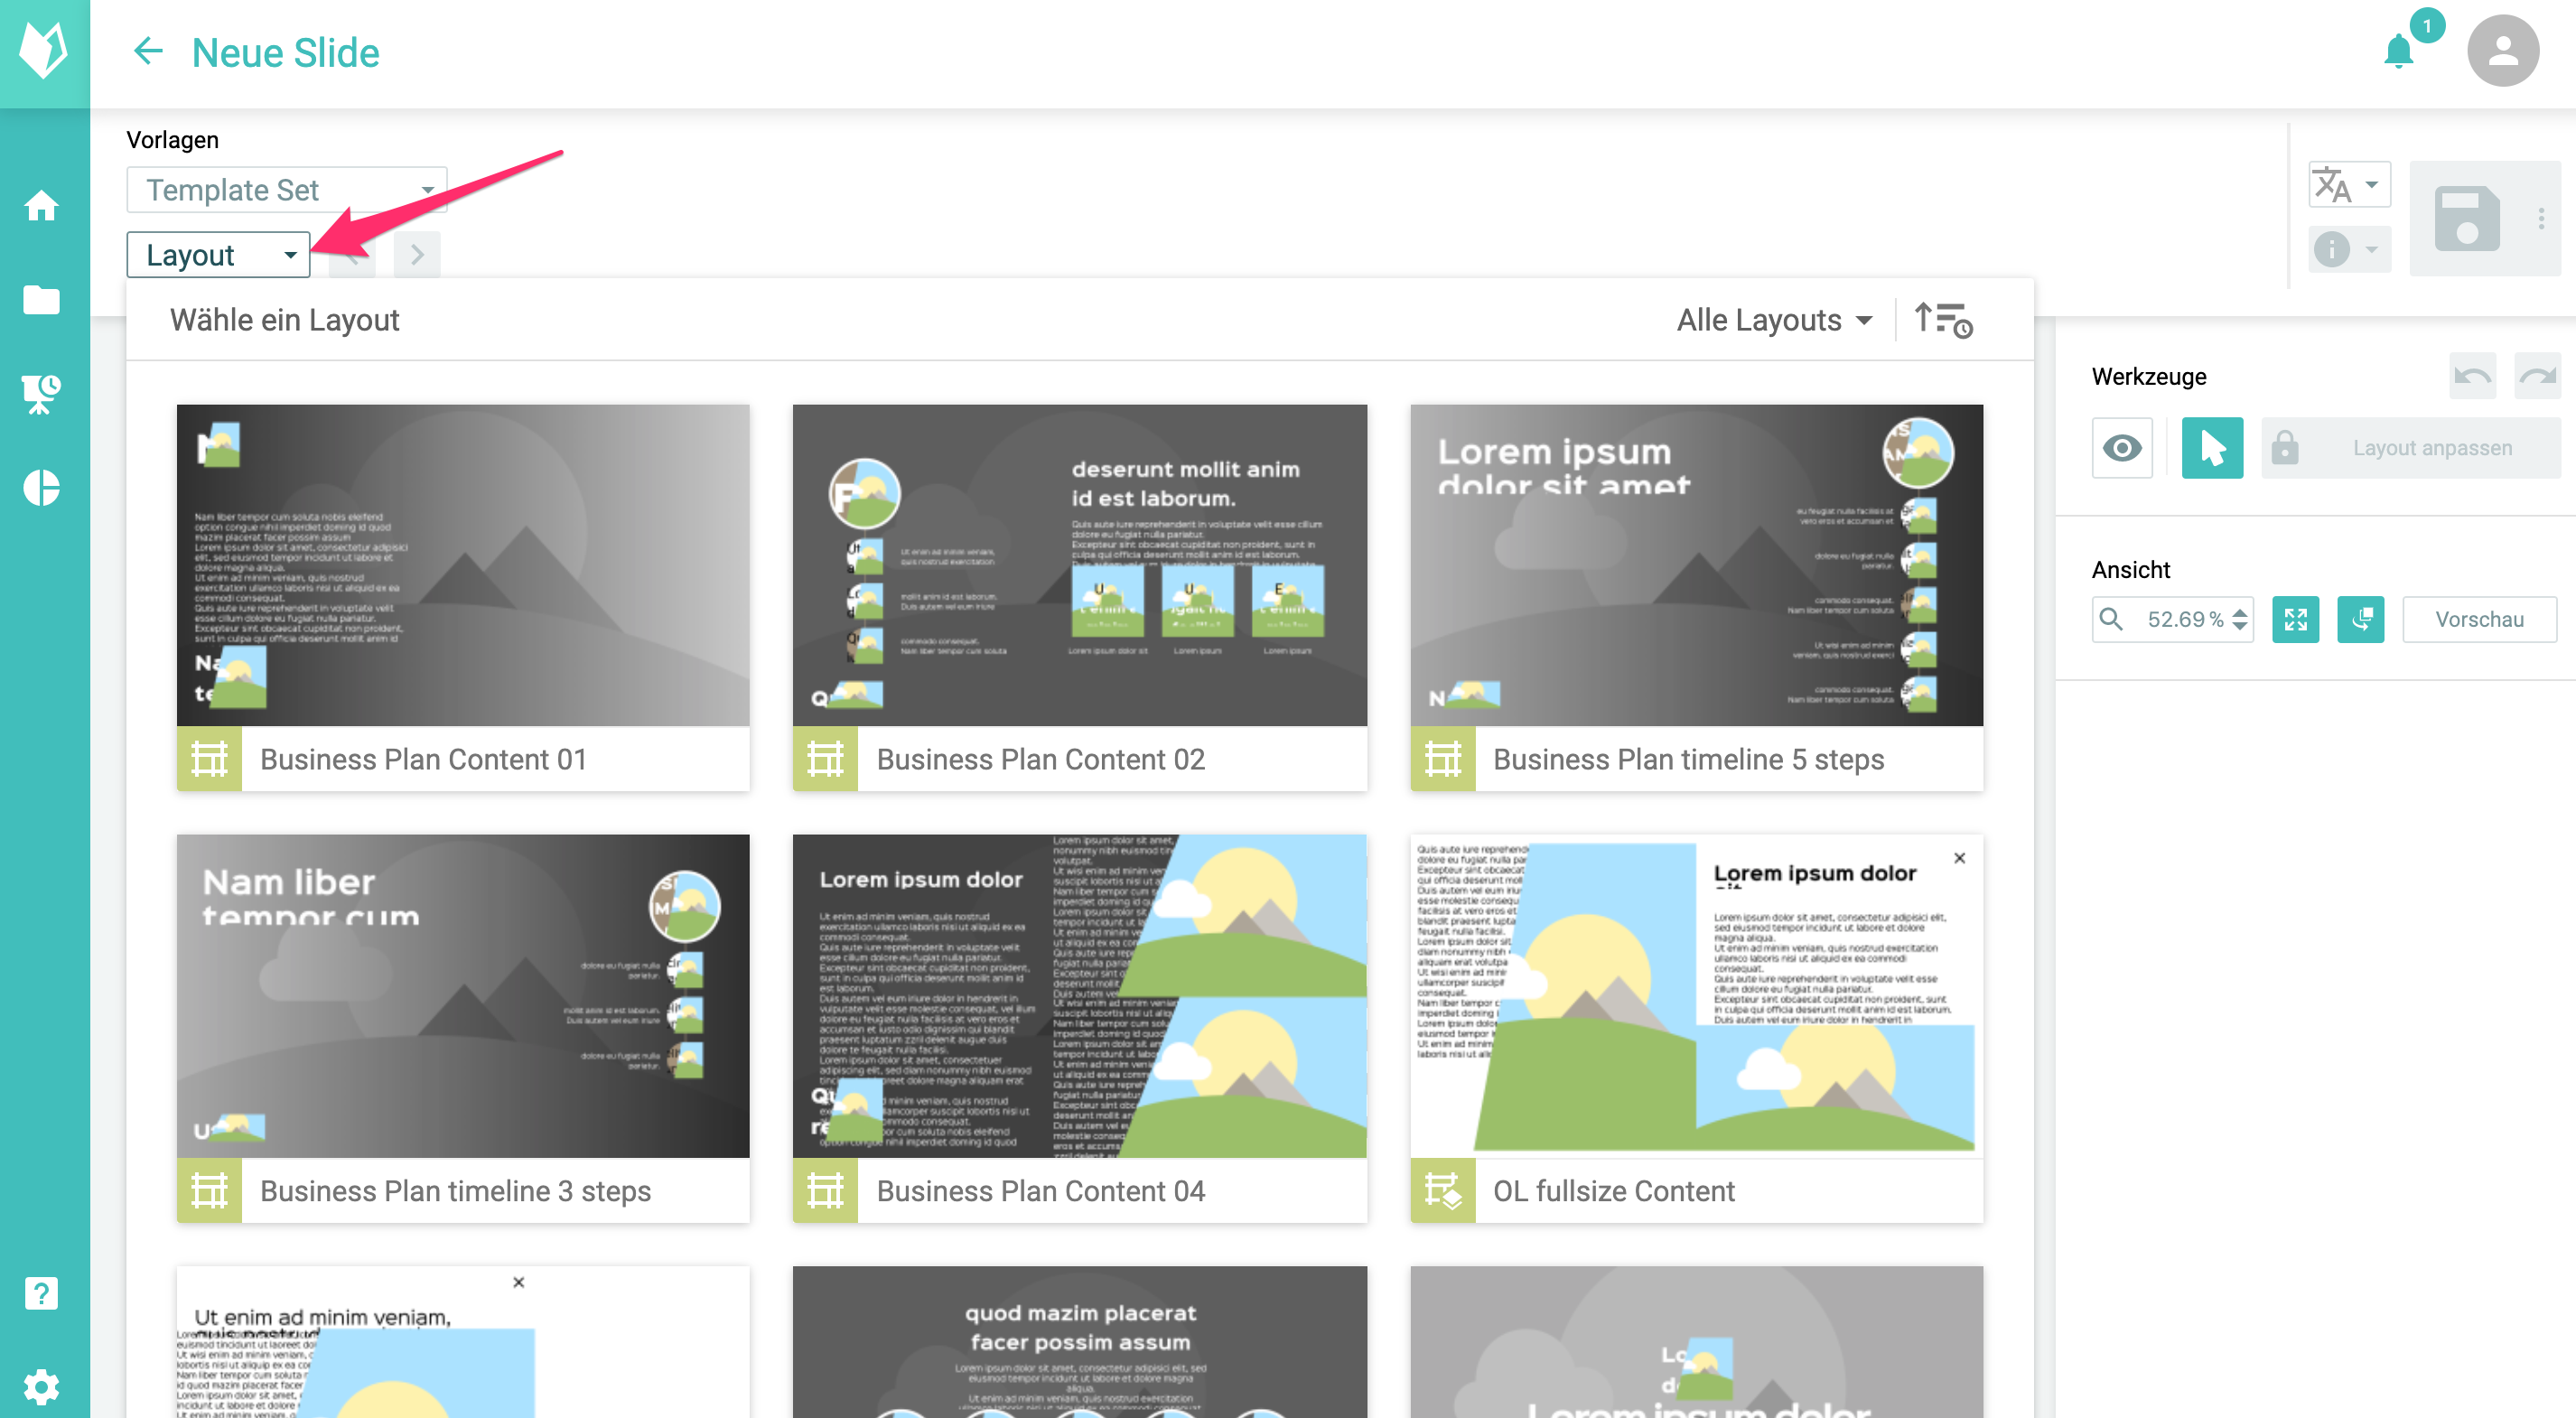This screenshot has width=2576, height=1418.
Task: Open the user profile avatar
Action: point(2503,51)
